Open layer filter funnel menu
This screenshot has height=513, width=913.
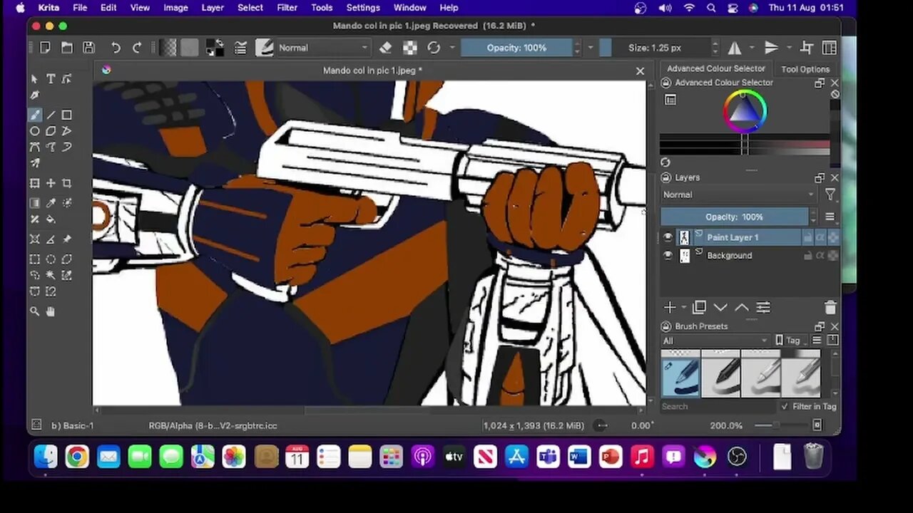click(830, 195)
